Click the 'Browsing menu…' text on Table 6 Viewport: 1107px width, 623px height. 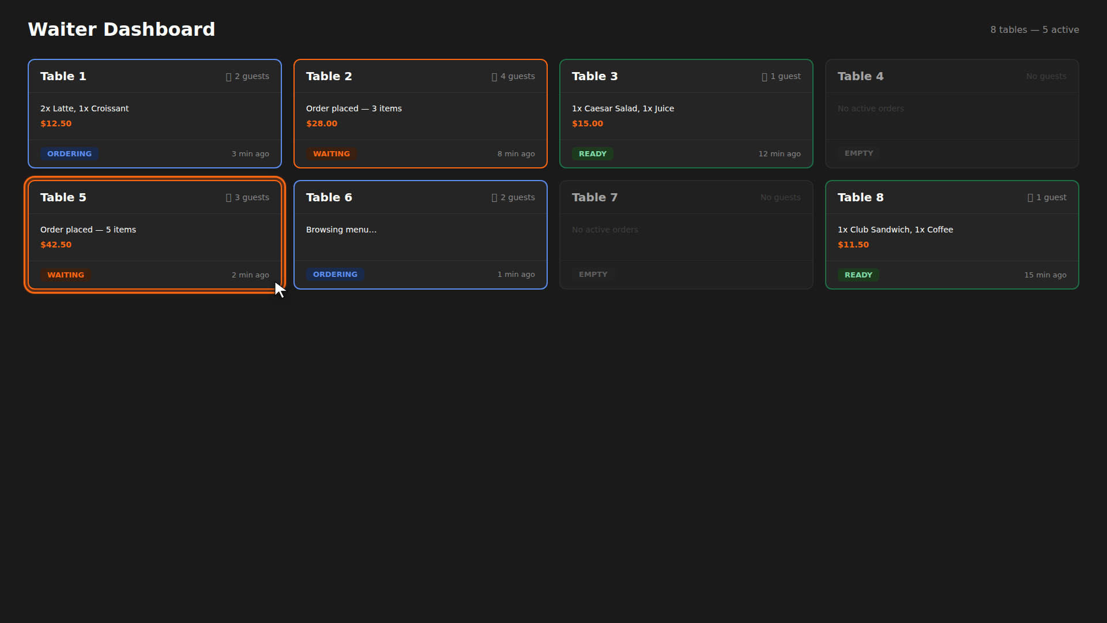(x=341, y=230)
